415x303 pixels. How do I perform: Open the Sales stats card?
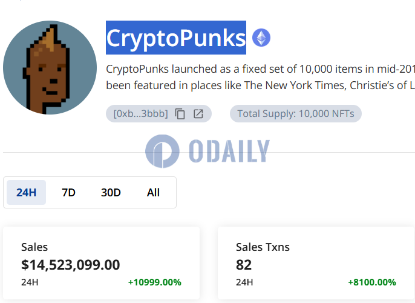tap(102, 263)
